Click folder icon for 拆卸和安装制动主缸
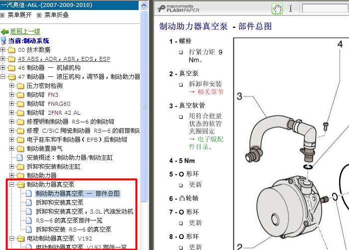This screenshot has height=250, width=349. [20, 167]
